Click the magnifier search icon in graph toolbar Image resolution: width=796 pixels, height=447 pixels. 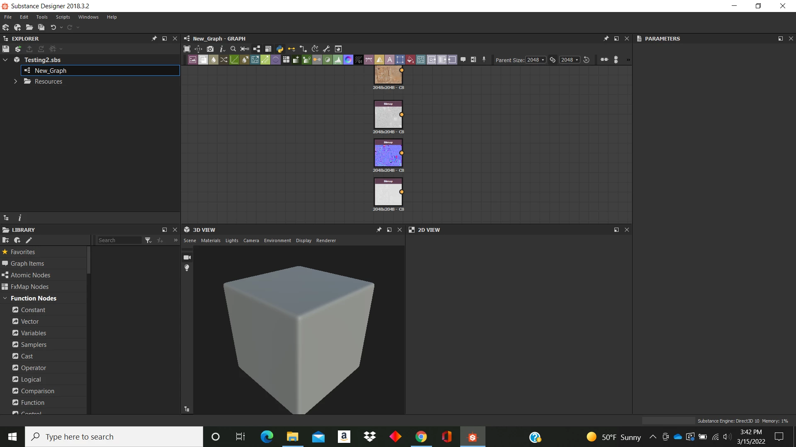click(x=233, y=49)
